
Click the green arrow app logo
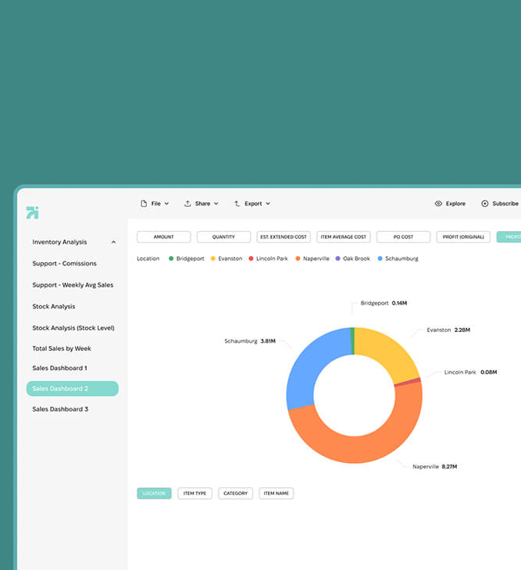32,212
